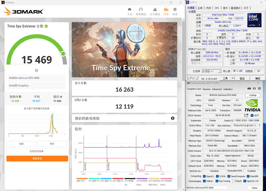The image size is (266, 191).
Task: Click the 显卡分数 16 263 score panel
Action: pos(124,88)
